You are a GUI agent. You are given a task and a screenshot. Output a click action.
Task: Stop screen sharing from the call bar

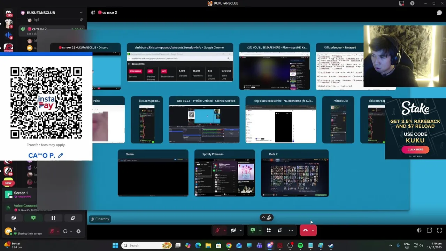coord(253,230)
